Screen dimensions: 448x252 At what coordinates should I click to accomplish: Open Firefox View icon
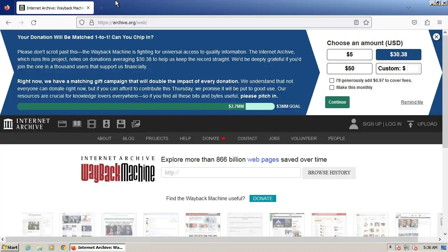(x=7, y=8)
